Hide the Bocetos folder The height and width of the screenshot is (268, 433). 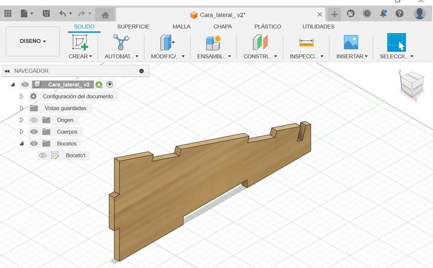(x=34, y=144)
